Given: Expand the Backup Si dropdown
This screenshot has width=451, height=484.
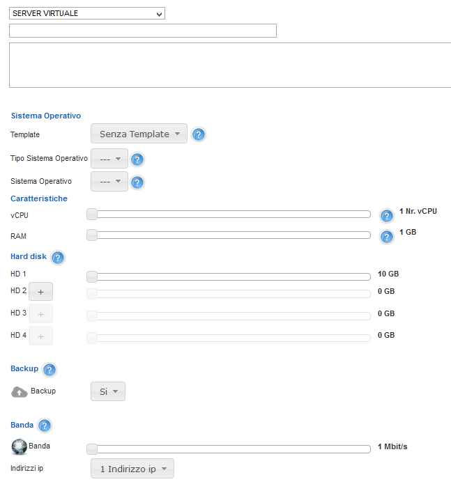Looking at the screenshot, I should (x=108, y=391).
